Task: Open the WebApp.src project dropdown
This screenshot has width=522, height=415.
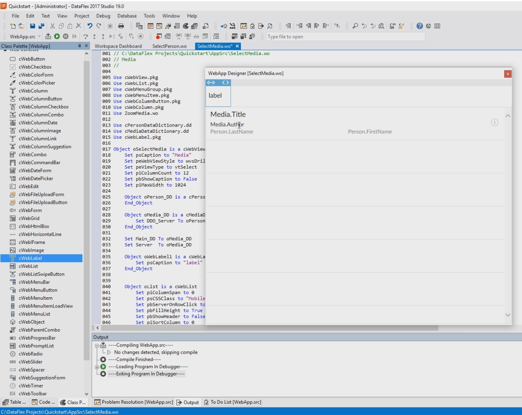Action: (39, 36)
